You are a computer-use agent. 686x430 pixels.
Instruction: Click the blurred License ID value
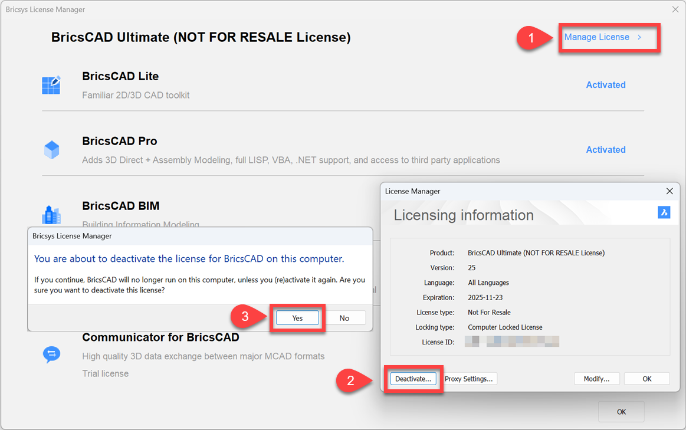coord(512,342)
